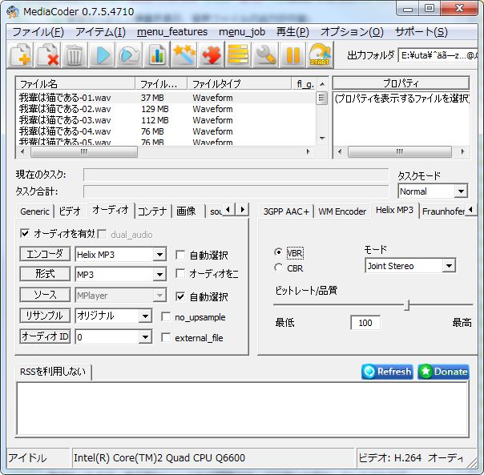
Task: Open the Joint Stereo mode dropdown
Action: pos(449,265)
